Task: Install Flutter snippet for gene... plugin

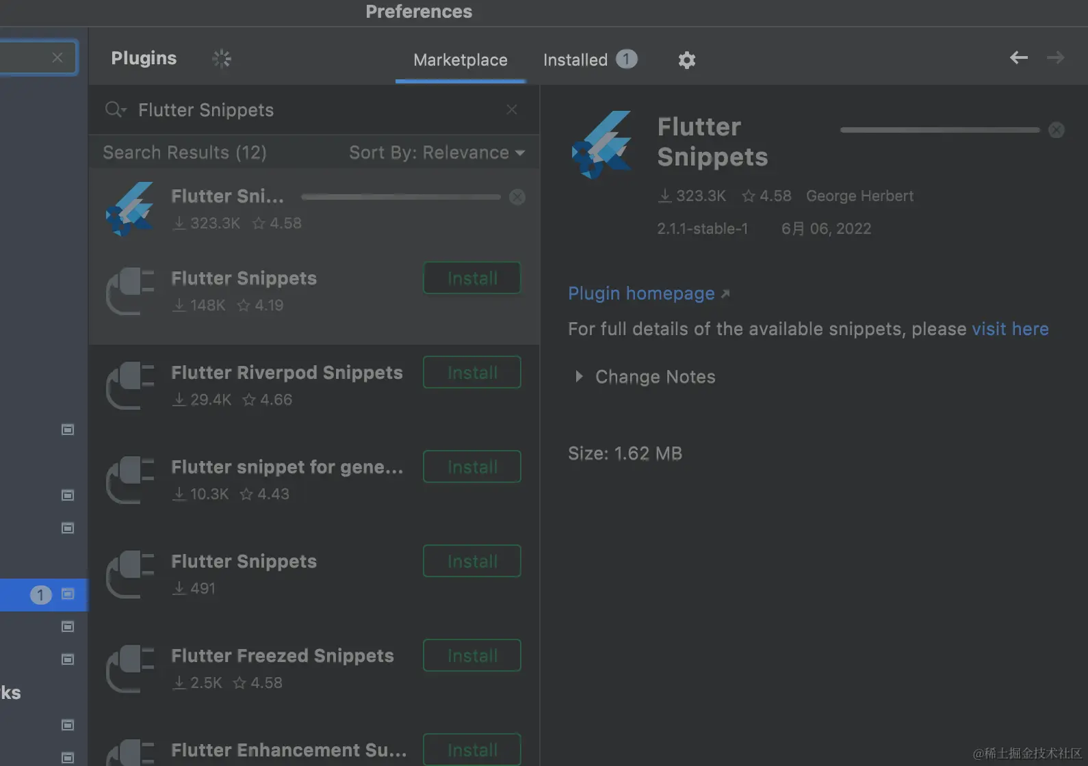Action: point(472,467)
